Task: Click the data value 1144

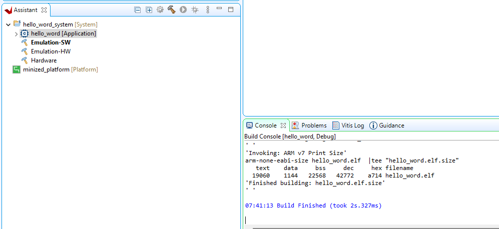Action: click(x=291, y=175)
